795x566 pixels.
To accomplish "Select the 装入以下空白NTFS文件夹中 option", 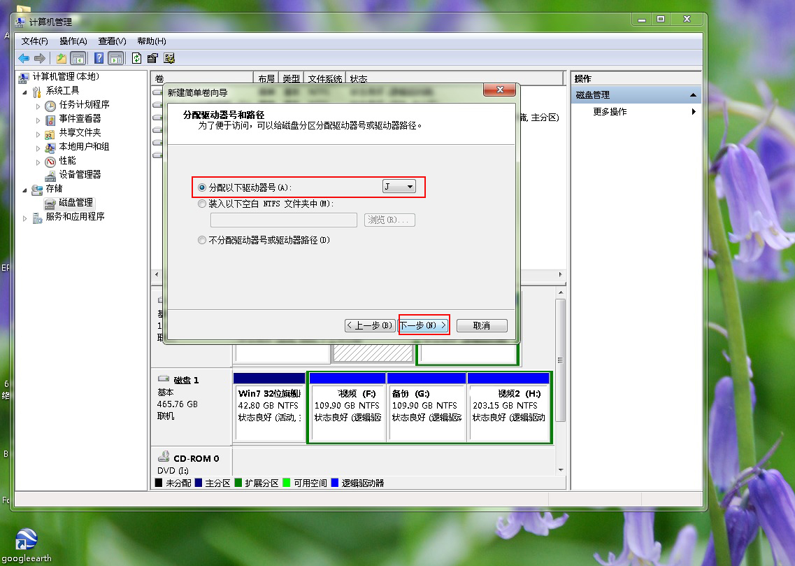I will [x=202, y=203].
